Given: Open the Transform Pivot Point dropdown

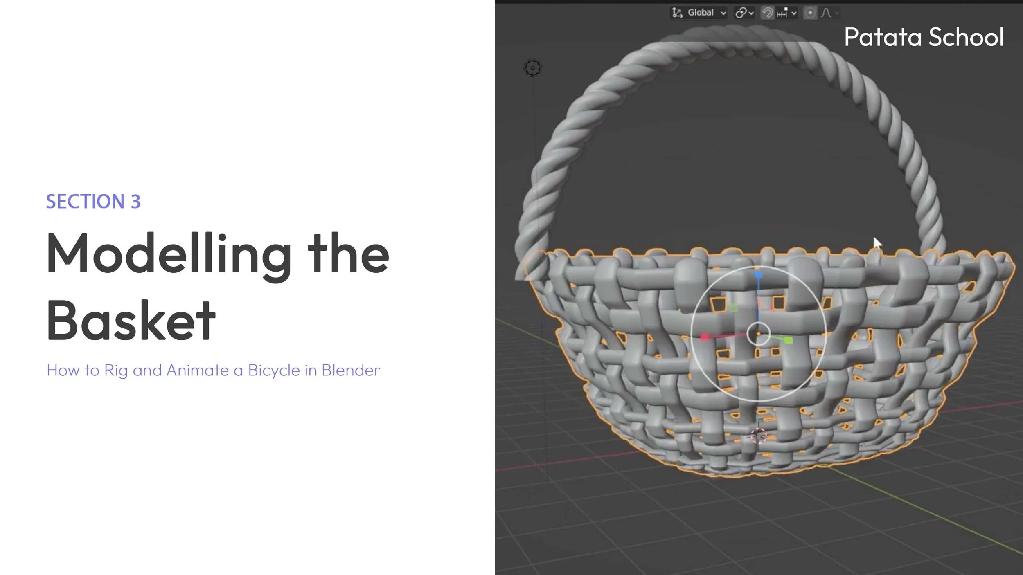Looking at the screenshot, I should coord(744,13).
